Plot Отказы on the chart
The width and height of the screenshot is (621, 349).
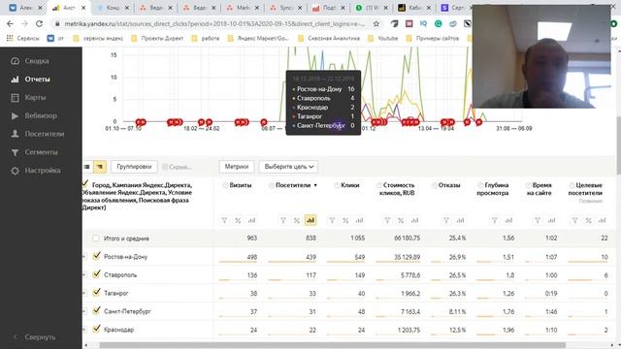(460, 220)
